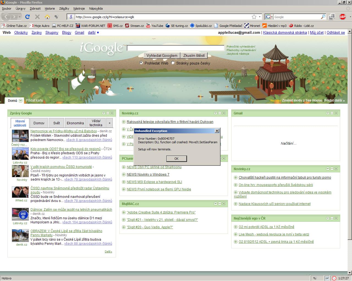Image resolution: width=352 pixels, height=281 pixels.
Task: Close the Gmail gadget
Action: coord(336,113)
